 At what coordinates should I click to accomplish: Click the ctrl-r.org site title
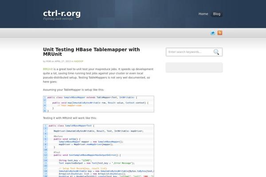coord(62,14)
